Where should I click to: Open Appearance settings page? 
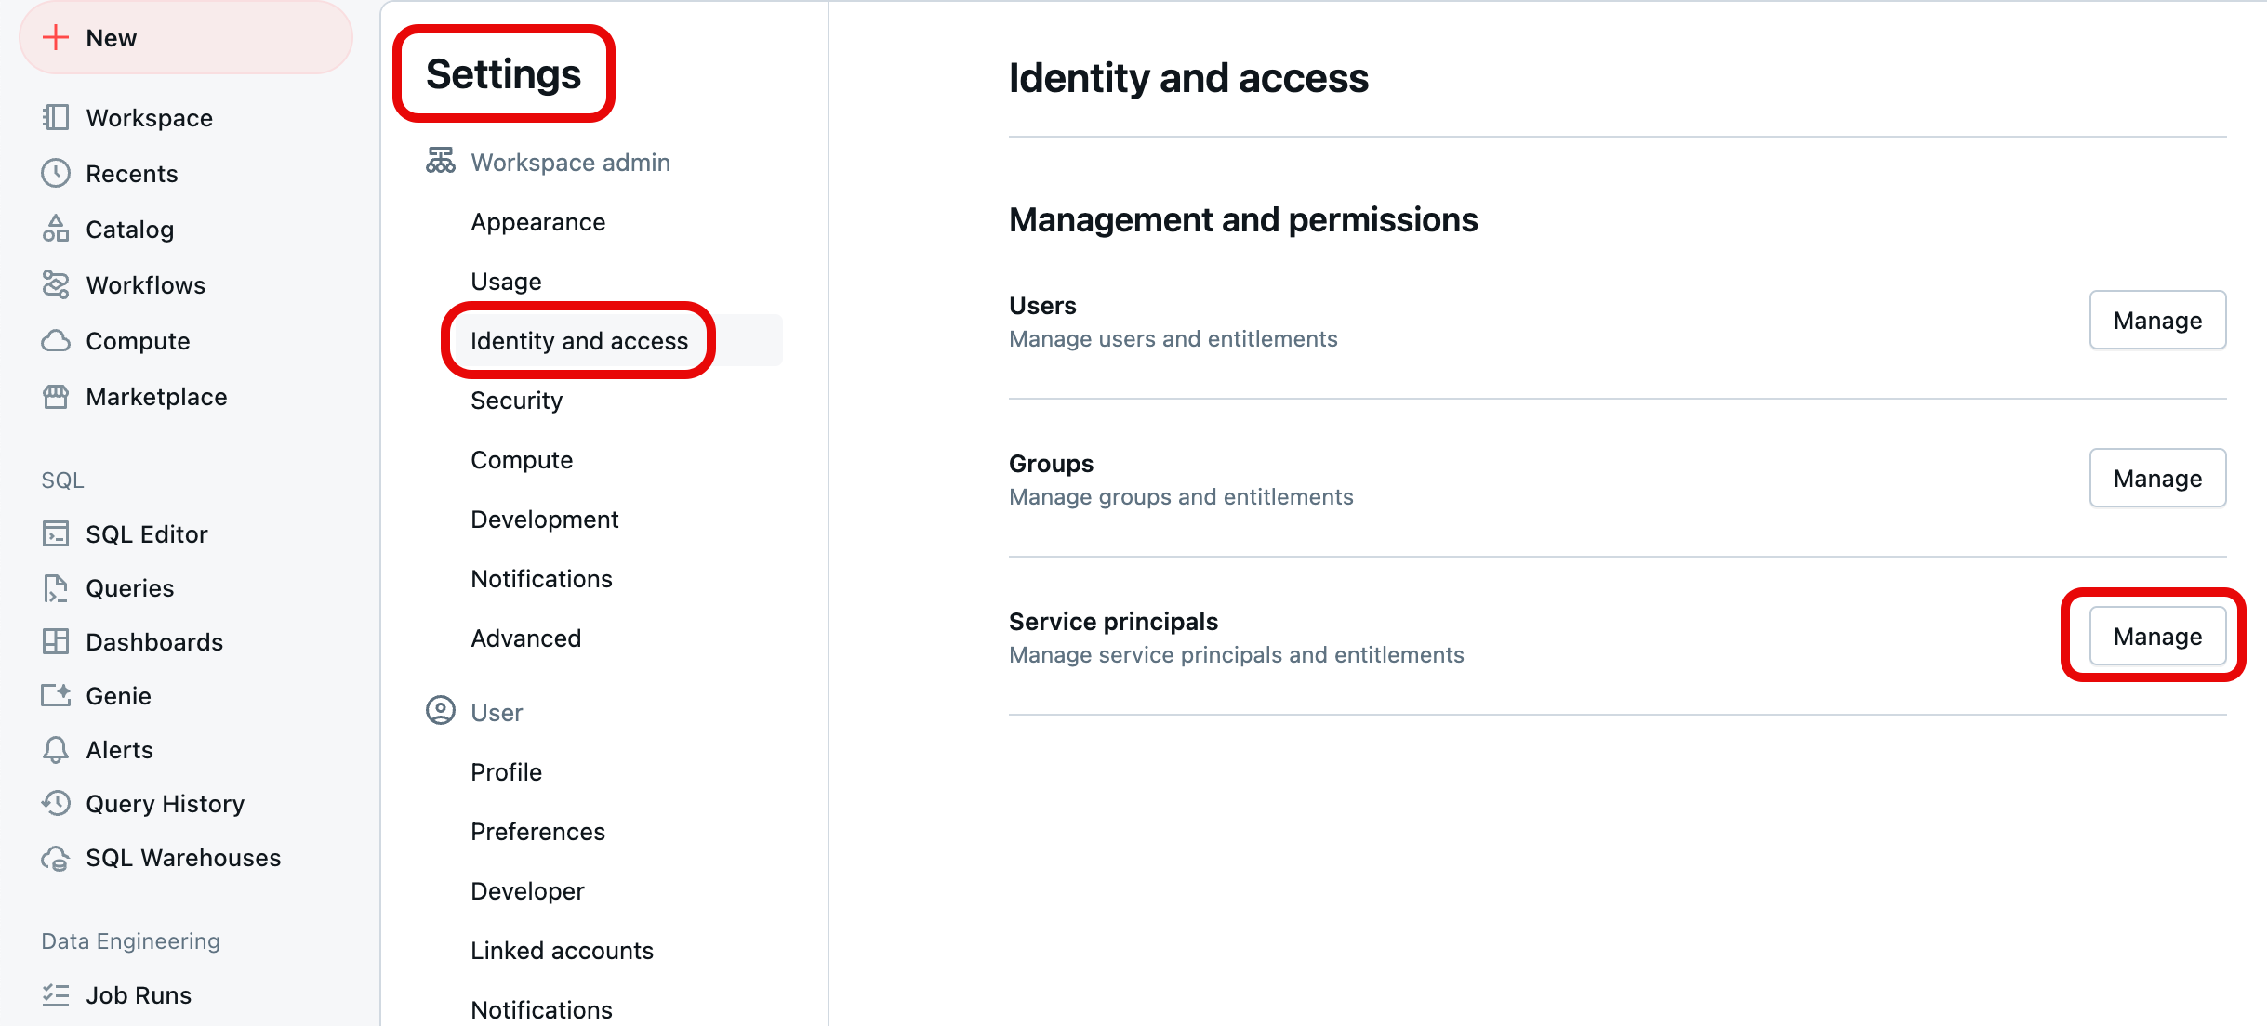click(x=537, y=221)
